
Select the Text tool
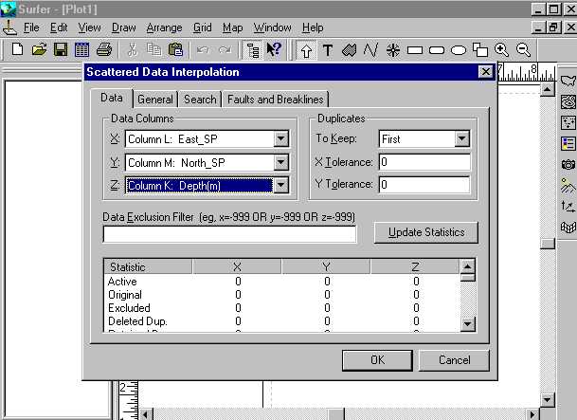click(x=328, y=49)
